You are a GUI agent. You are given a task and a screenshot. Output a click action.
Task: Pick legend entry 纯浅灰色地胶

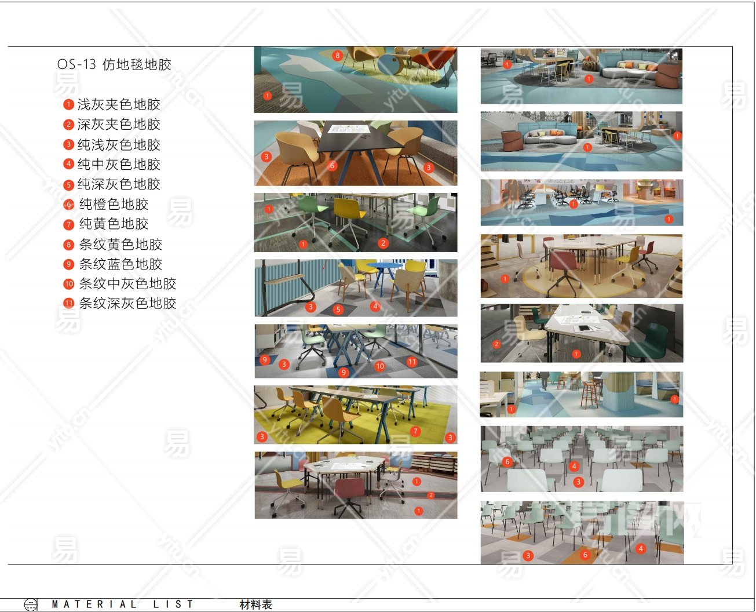click(x=112, y=144)
